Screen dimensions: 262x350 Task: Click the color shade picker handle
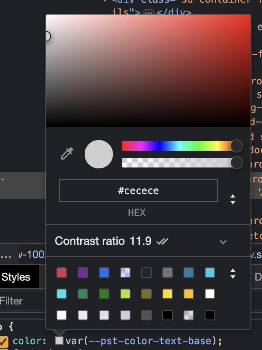pyautogui.click(x=48, y=36)
